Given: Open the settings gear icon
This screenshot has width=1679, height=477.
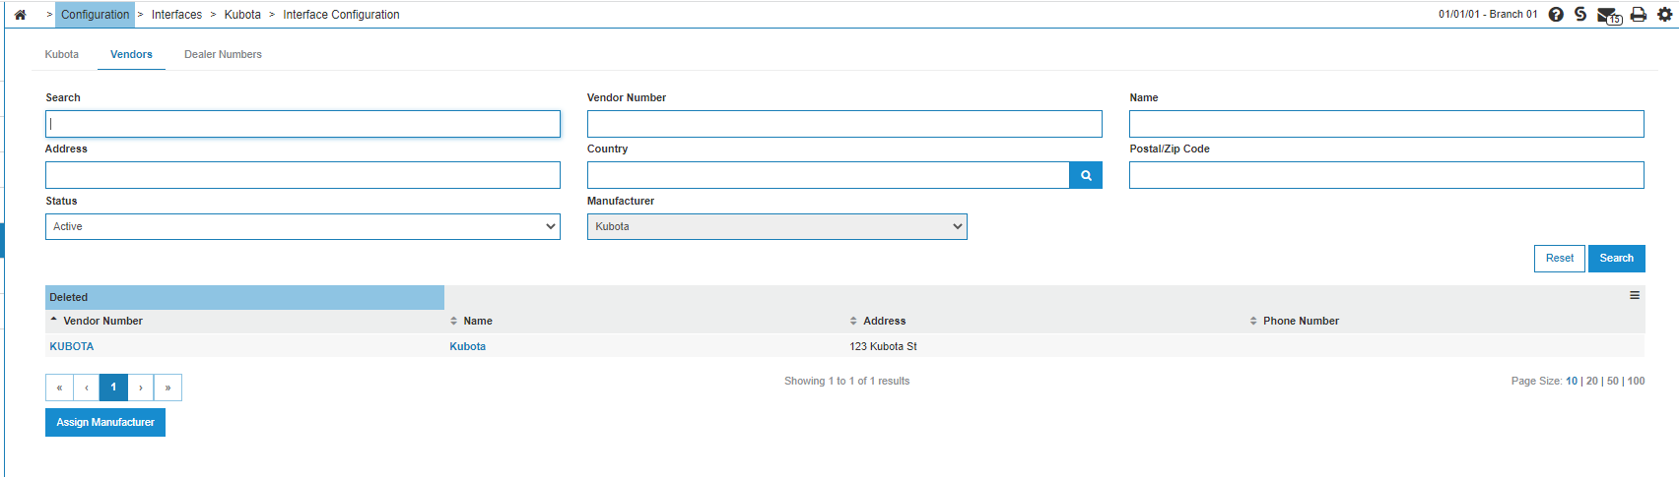Looking at the screenshot, I should click(x=1665, y=15).
